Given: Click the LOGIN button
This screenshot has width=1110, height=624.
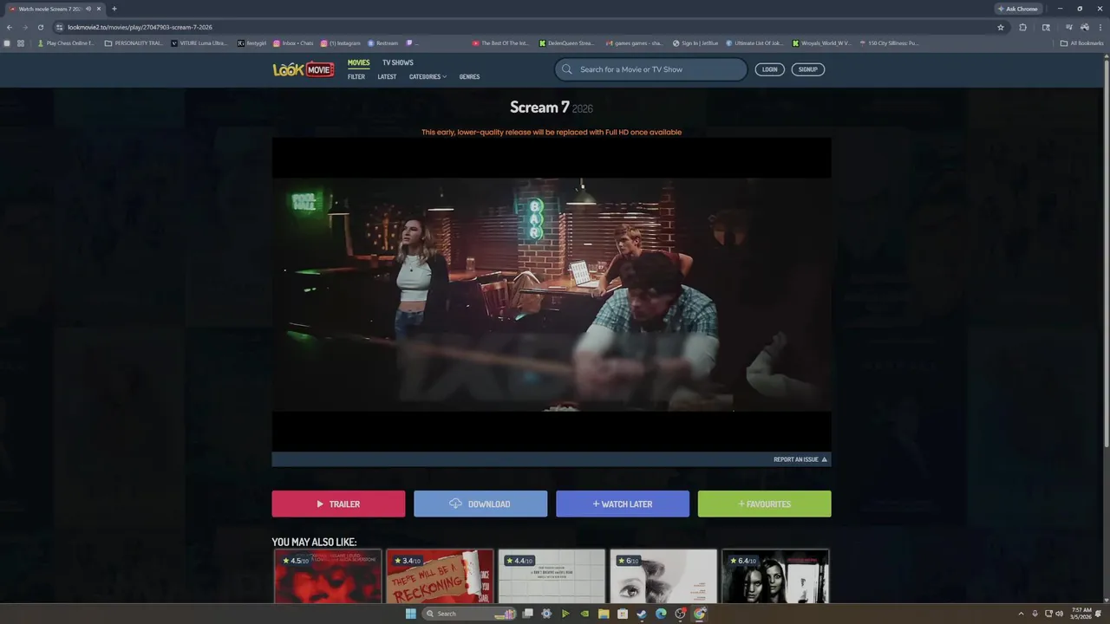Looking at the screenshot, I should tap(769, 69).
